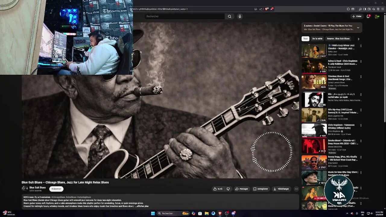386x217 pixels.
Task: Like the video with thumbs-up 5,5 k
Action: tap(218, 189)
